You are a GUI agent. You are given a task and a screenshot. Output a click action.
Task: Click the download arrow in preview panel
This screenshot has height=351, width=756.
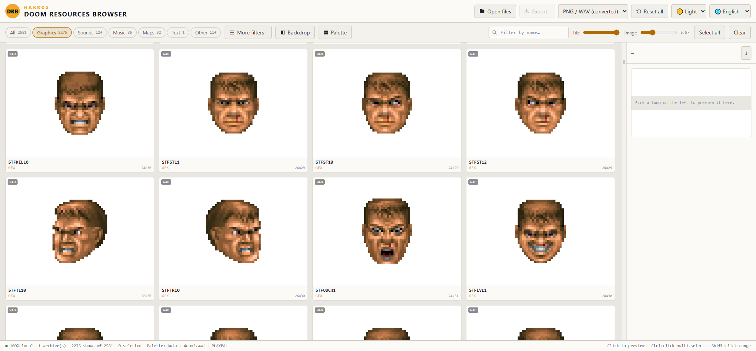pyautogui.click(x=746, y=53)
